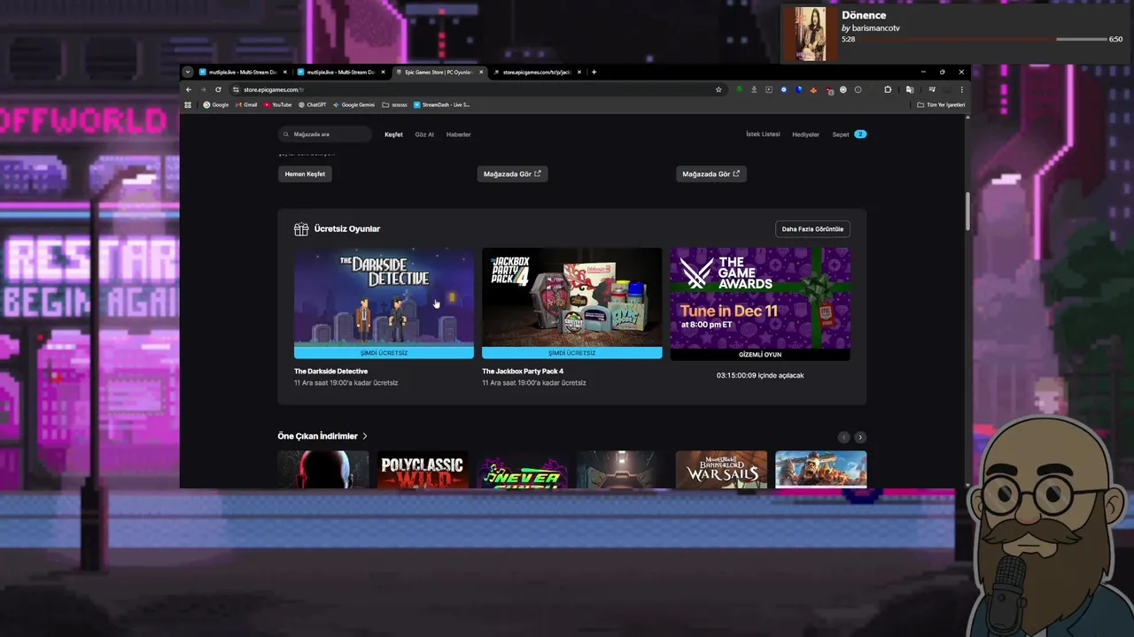Open the Bannerlord War Sails deal thumbnail
Image resolution: width=1134 pixels, height=637 pixels.
pyautogui.click(x=721, y=469)
